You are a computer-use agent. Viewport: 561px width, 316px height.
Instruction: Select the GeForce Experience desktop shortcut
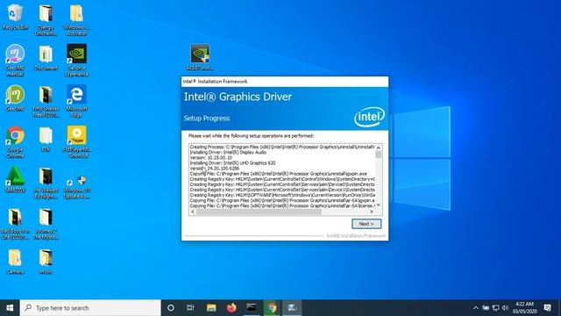coord(76,61)
